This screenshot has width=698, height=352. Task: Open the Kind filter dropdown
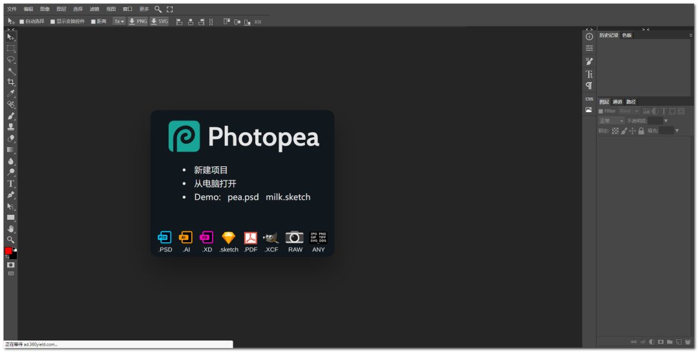pyautogui.click(x=629, y=111)
